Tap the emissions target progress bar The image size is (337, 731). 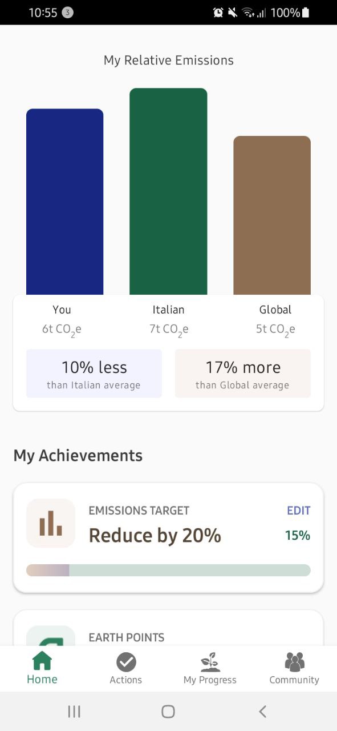[168, 570]
